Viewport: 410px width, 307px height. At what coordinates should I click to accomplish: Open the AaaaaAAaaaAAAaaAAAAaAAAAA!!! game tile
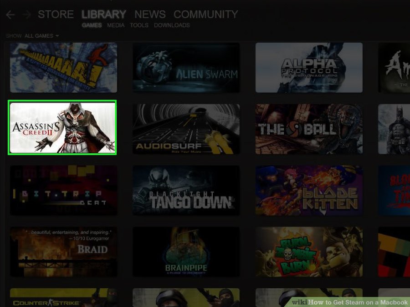point(63,68)
